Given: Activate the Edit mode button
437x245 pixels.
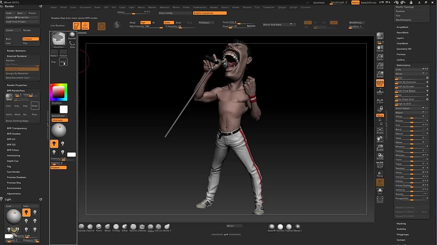Looking at the screenshot, I should pyautogui.click(x=76, y=26).
